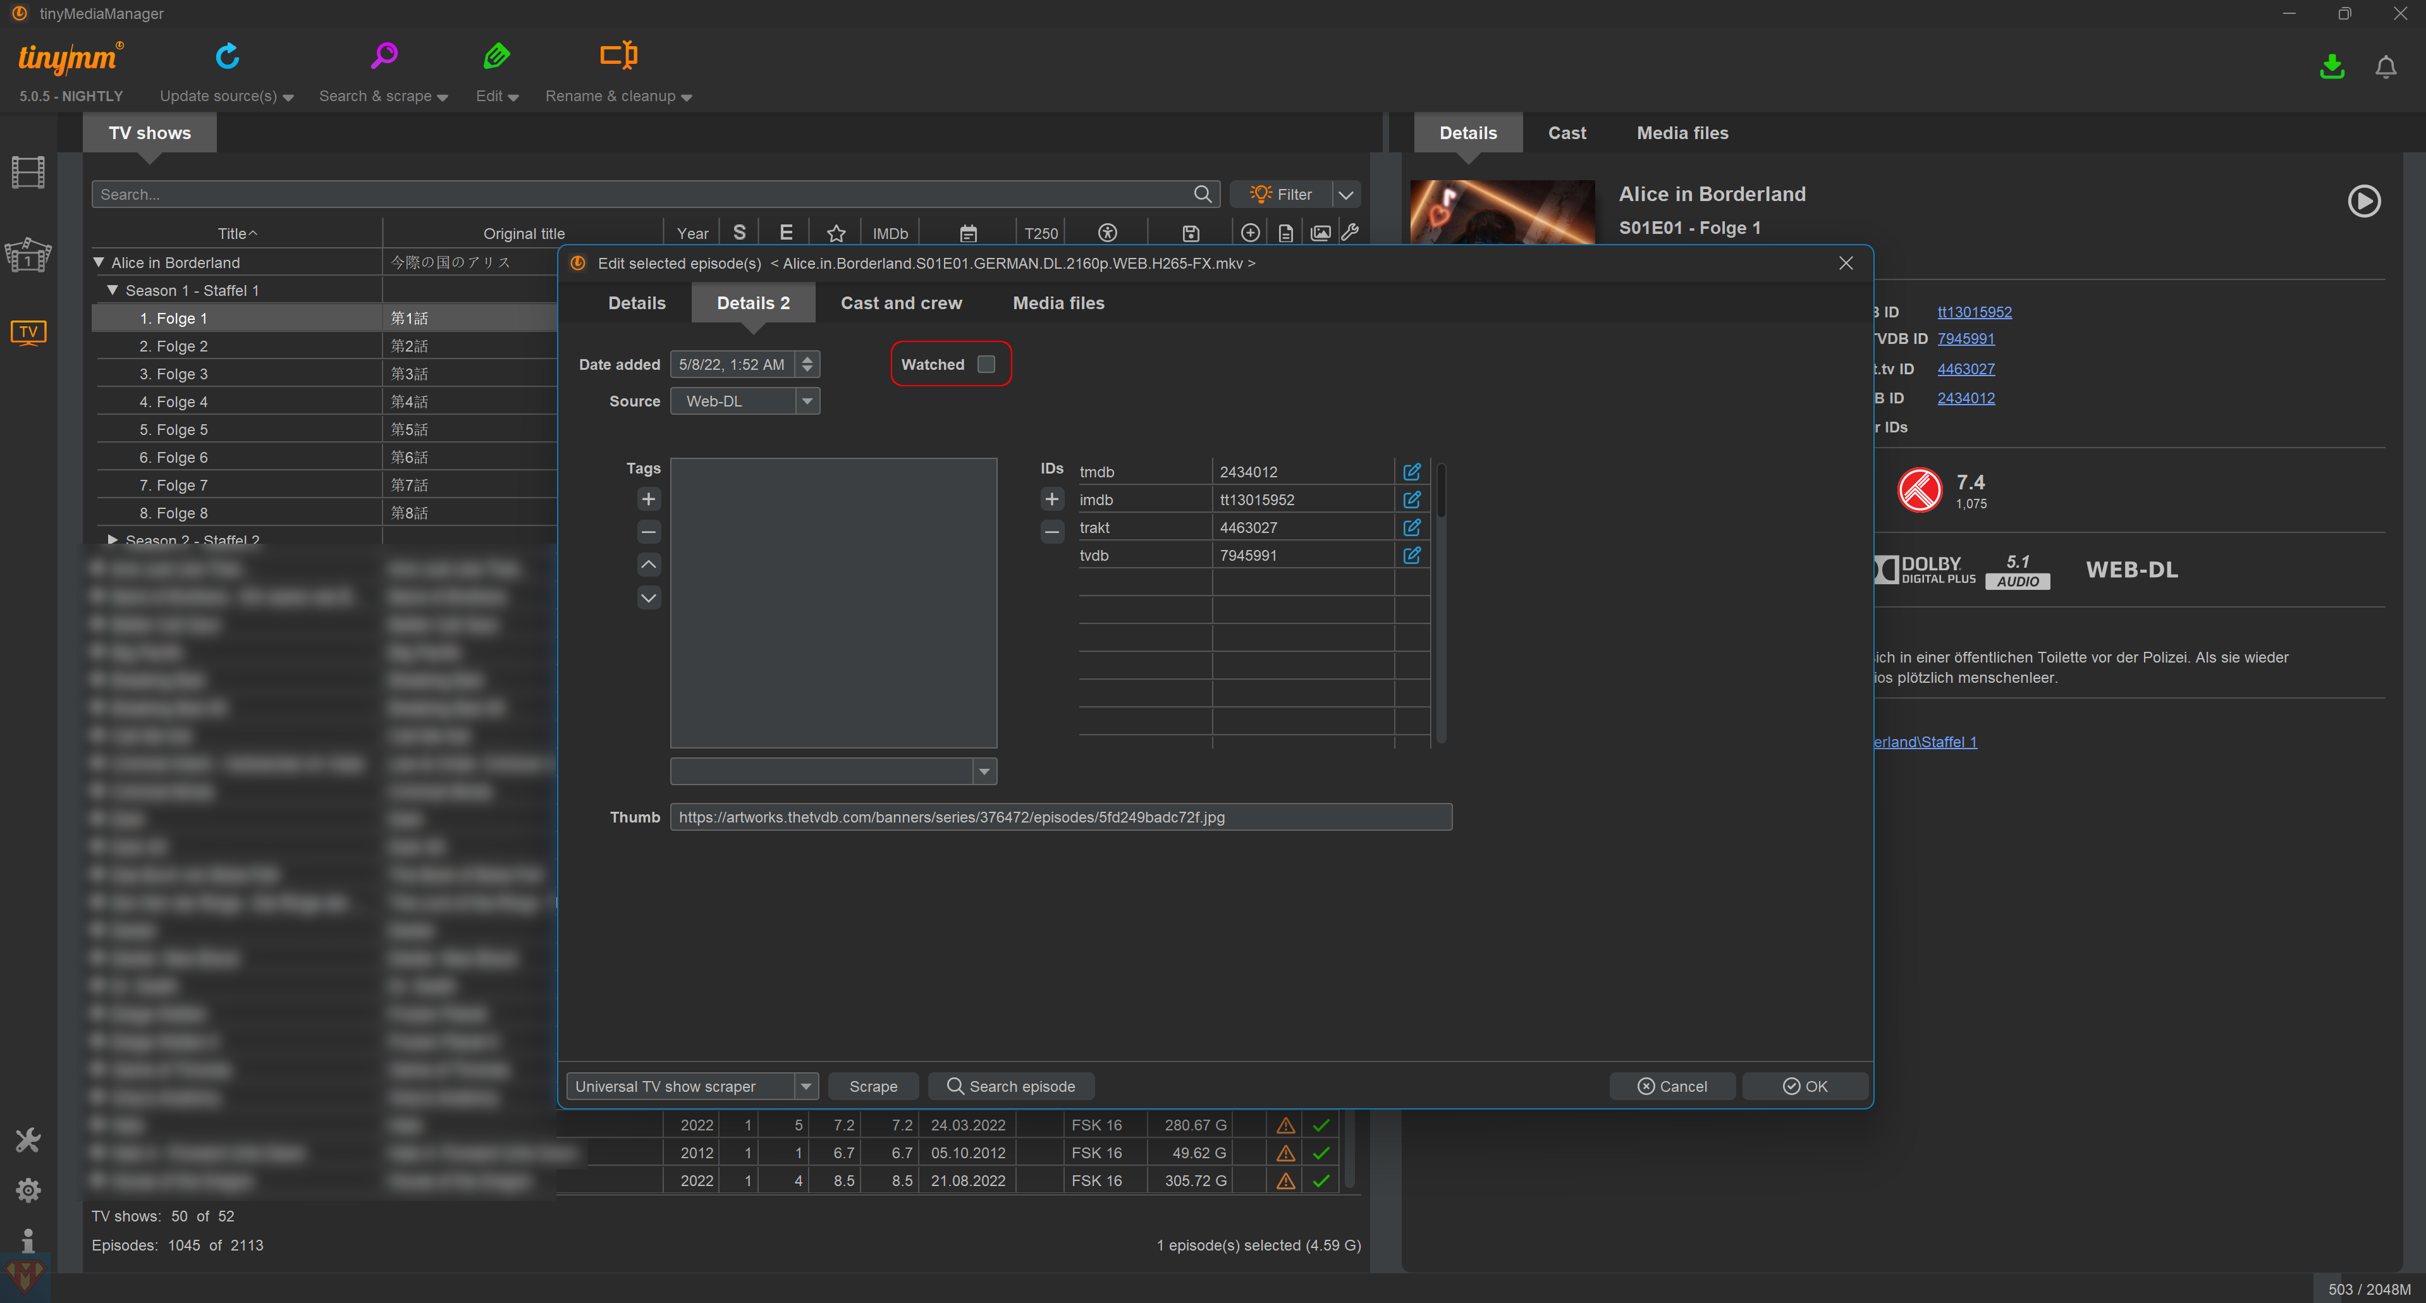The width and height of the screenshot is (2426, 1303).
Task: Move selected tag down
Action: tap(648, 597)
